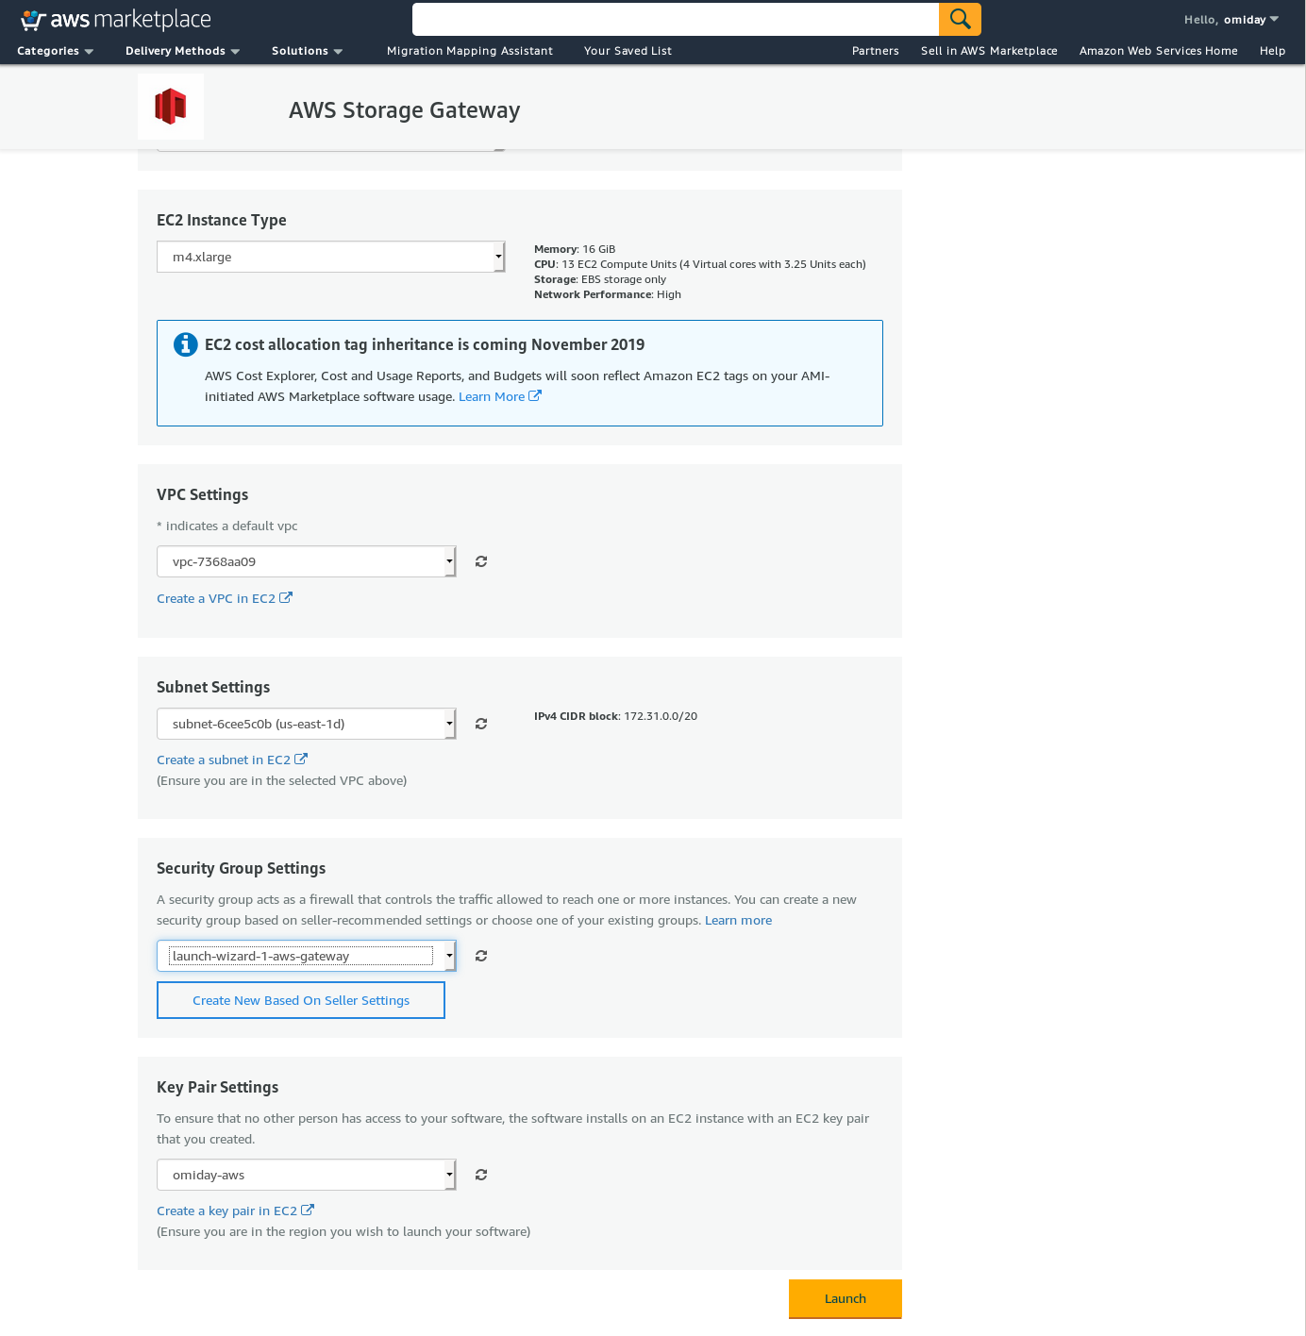Focus the marketplace search input field
This screenshot has height=1336, width=1306.
pos(676,19)
